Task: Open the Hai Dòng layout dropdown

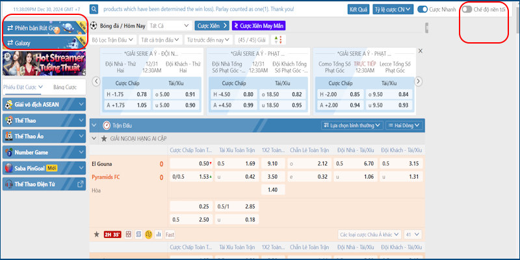Action: [404, 125]
